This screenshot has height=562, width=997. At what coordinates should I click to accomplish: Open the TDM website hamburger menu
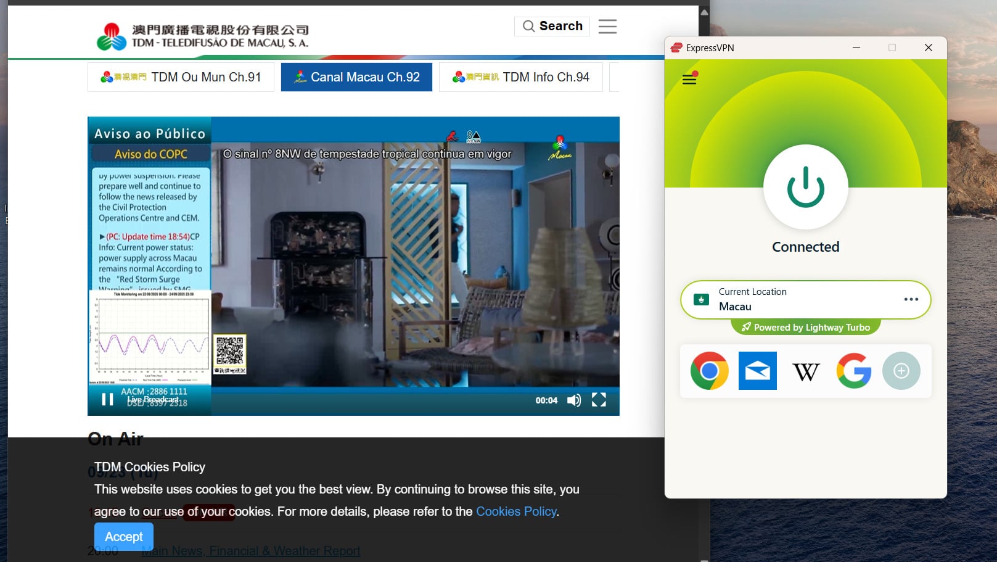point(607,26)
